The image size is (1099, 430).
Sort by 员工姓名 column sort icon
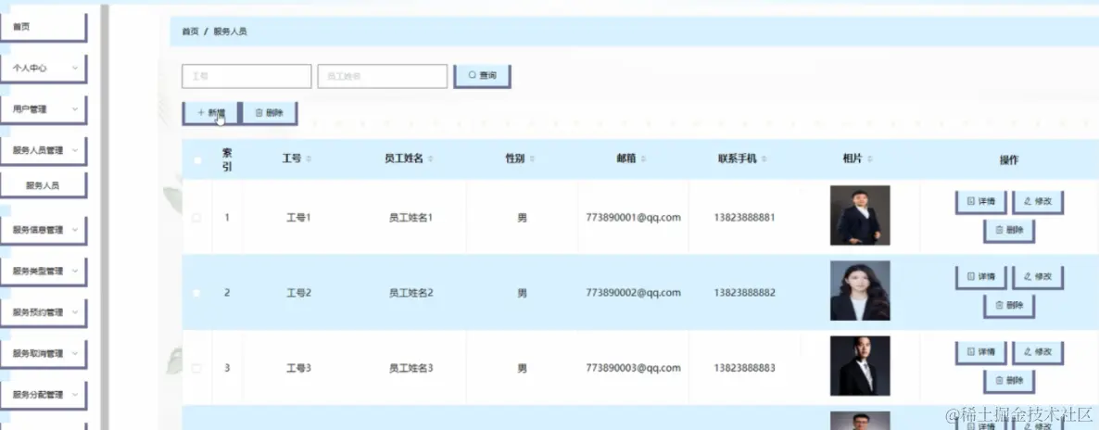(x=430, y=159)
